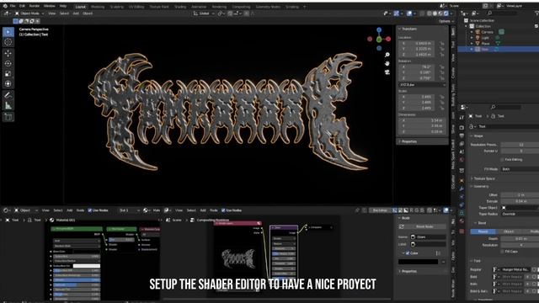Toggle viewport gizmo visibility icon
Viewport: 539px width, 303px height.
click(x=397, y=13)
